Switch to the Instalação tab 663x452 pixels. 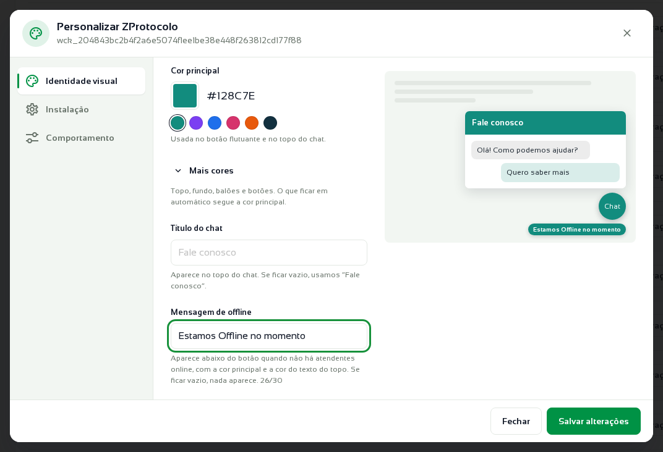pyautogui.click(x=81, y=109)
